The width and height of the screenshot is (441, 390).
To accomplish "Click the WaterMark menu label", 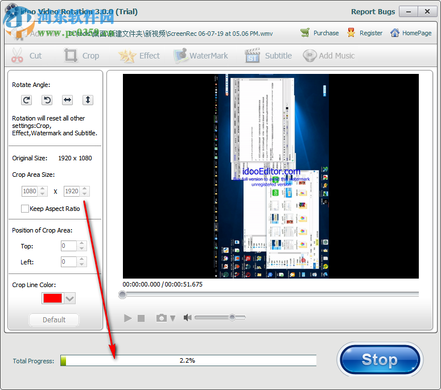I will tap(209, 56).
